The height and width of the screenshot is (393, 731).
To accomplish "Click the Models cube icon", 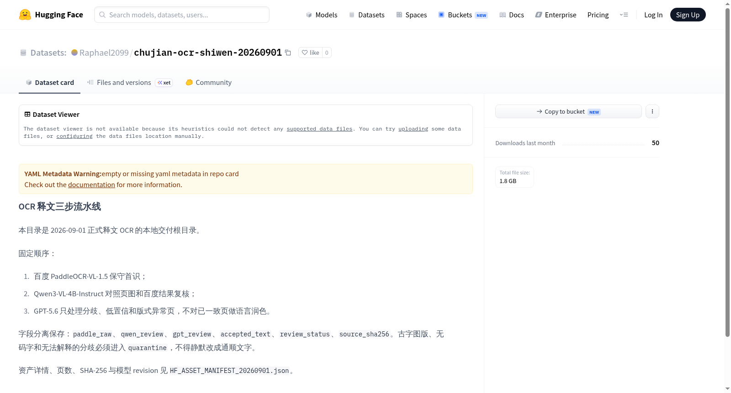I will click(309, 15).
